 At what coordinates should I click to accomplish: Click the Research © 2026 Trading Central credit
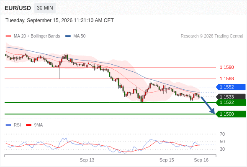(212, 36)
